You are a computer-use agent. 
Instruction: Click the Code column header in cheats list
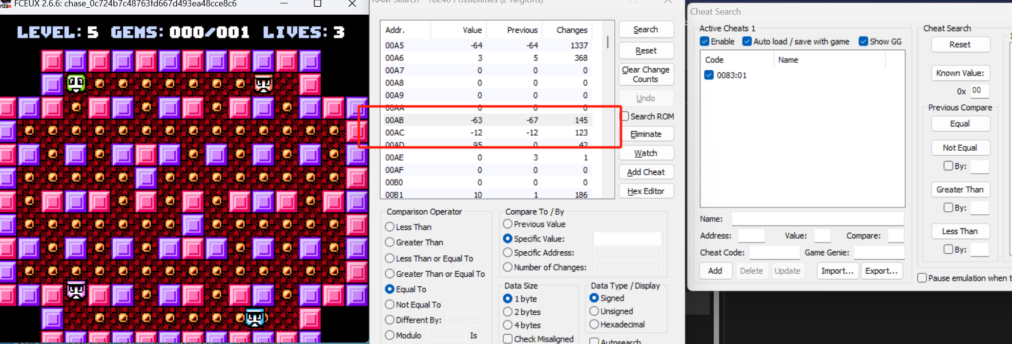(x=737, y=60)
